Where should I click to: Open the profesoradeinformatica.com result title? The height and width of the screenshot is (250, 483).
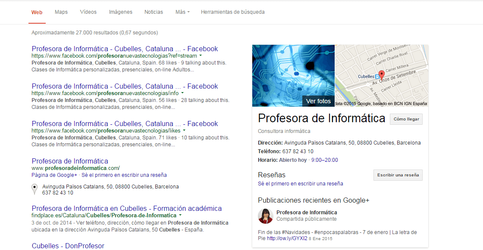(70, 161)
